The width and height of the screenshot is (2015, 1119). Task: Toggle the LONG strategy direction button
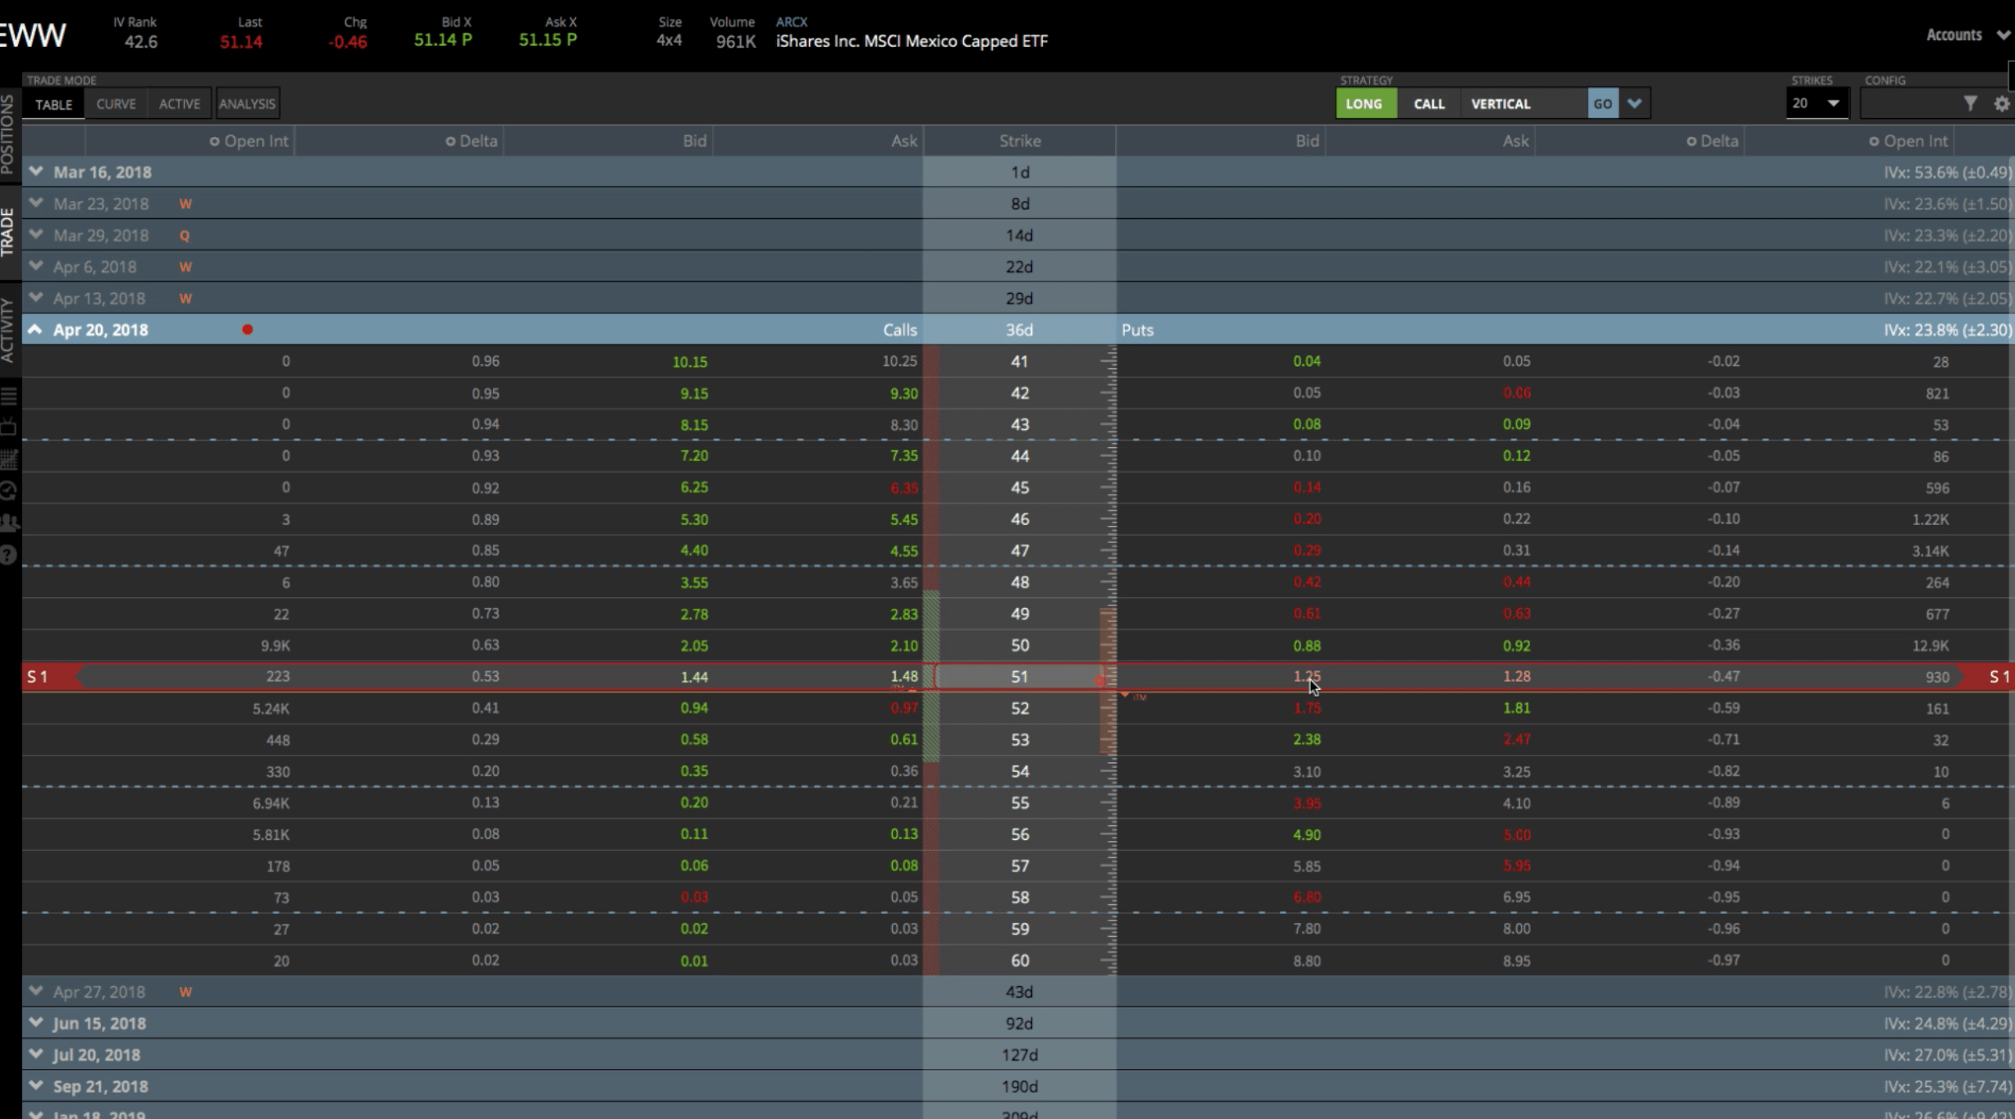click(1366, 103)
